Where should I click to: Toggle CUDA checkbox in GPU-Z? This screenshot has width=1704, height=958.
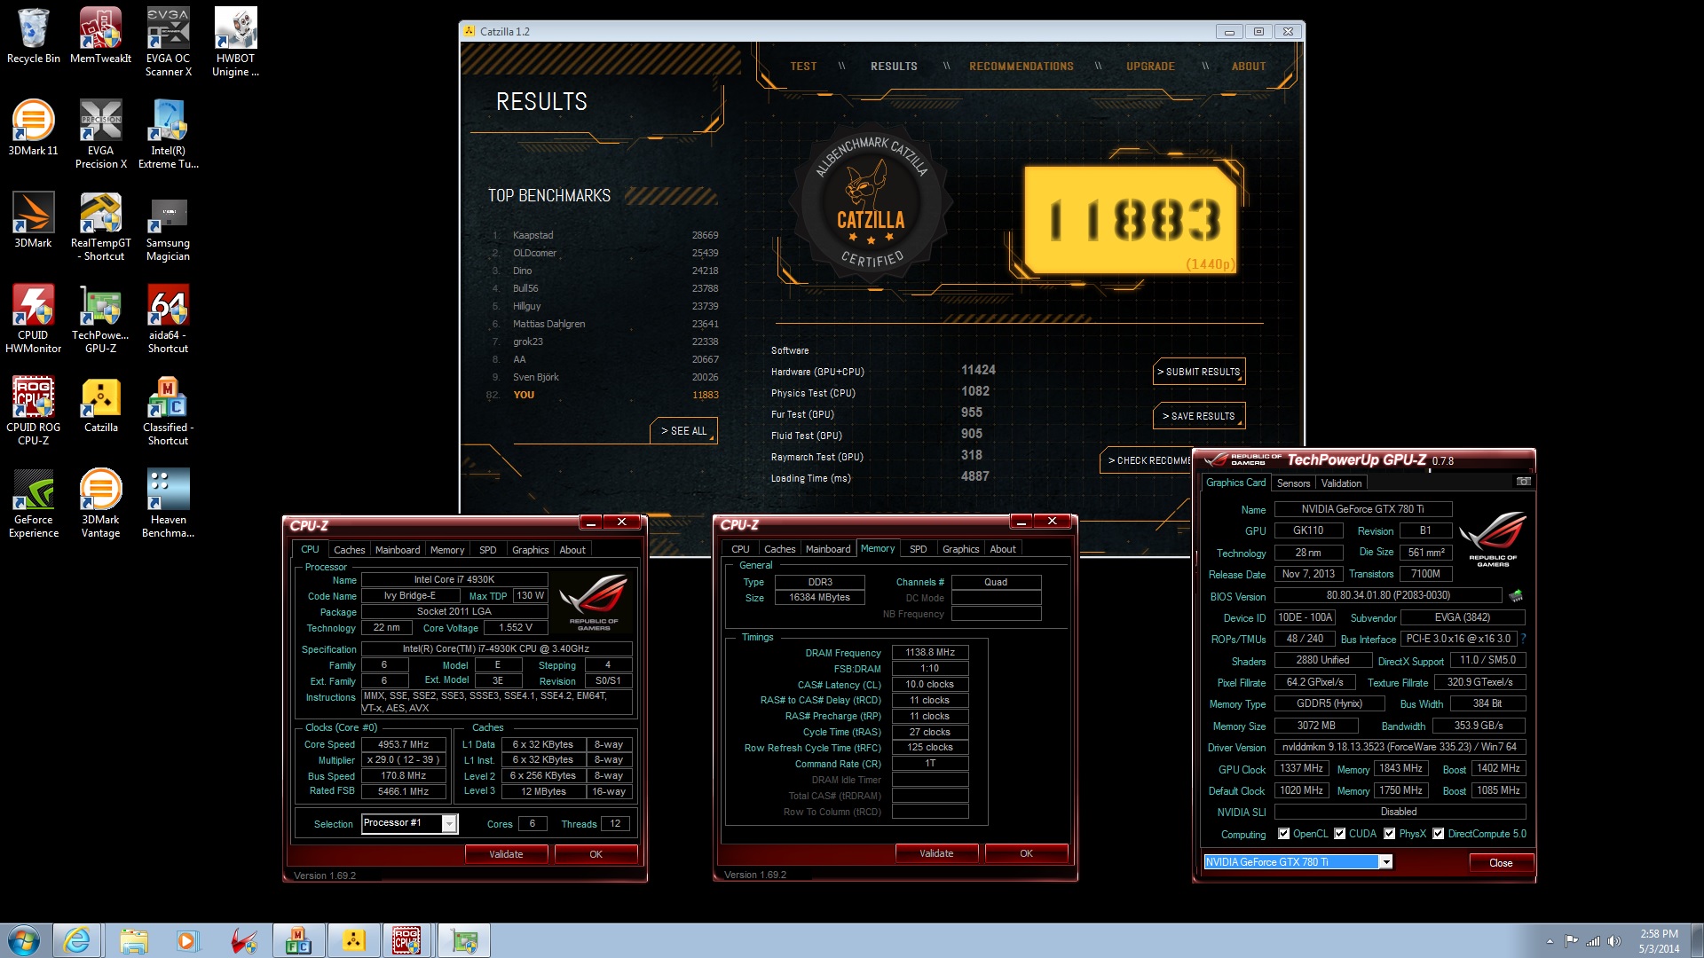(1339, 834)
